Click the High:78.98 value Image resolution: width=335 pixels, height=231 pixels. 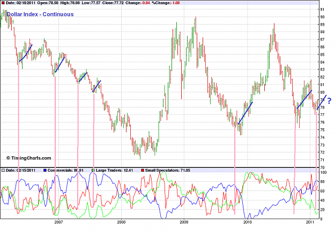pyautogui.click(x=70, y=3)
